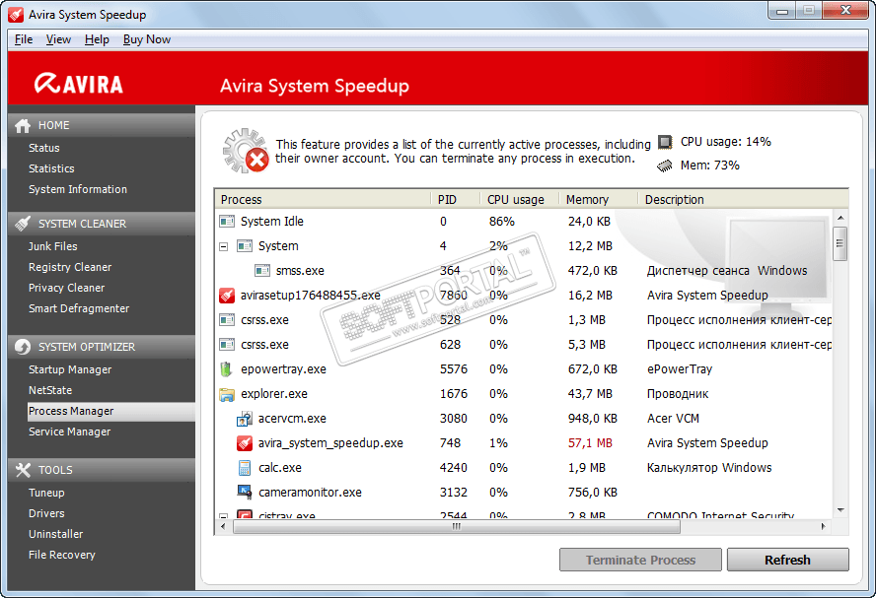Click the ePowerTray description text
The height and width of the screenshot is (598, 876).
[680, 369]
